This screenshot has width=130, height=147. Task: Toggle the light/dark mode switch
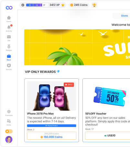[x=9, y=131]
